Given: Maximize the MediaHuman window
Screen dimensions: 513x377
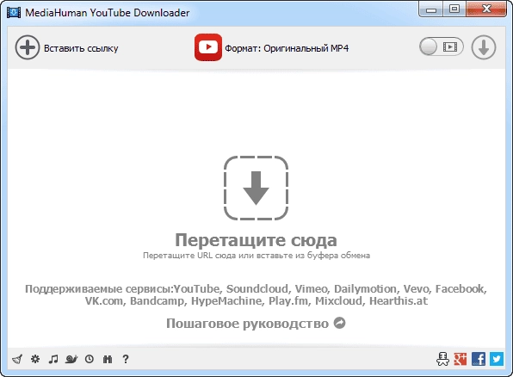Looking at the screenshot, I should (454, 9).
